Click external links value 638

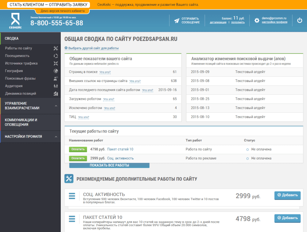click(174, 81)
